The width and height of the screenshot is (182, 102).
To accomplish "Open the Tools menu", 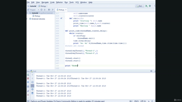I will click(x=71, y=2).
